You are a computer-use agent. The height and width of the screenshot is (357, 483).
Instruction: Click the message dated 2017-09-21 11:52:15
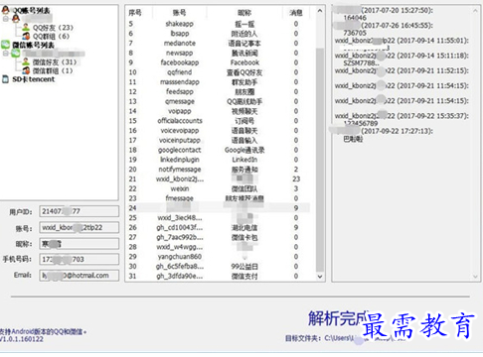pyautogui.click(x=402, y=70)
